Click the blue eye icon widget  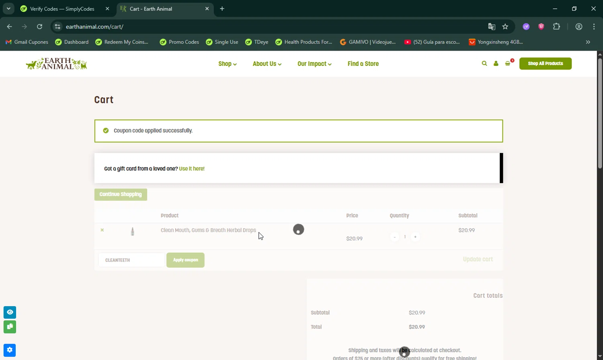(x=10, y=312)
